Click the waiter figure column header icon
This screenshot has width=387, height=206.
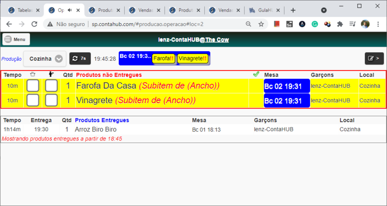click(x=51, y=74)
